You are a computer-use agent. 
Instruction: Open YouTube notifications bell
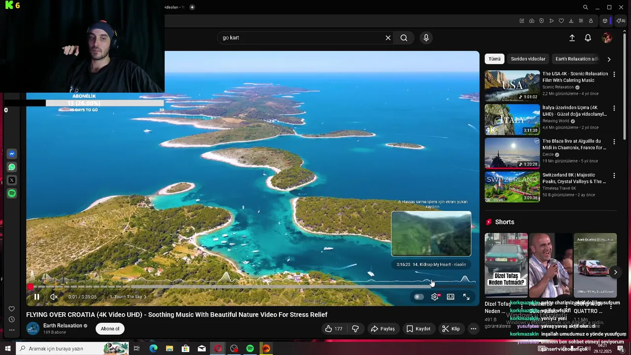coord(588,38)
